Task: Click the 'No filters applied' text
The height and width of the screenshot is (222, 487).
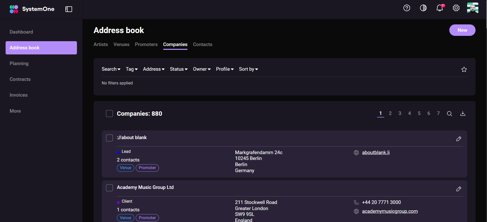Action: pyautogui.click(x=117, y=83)
